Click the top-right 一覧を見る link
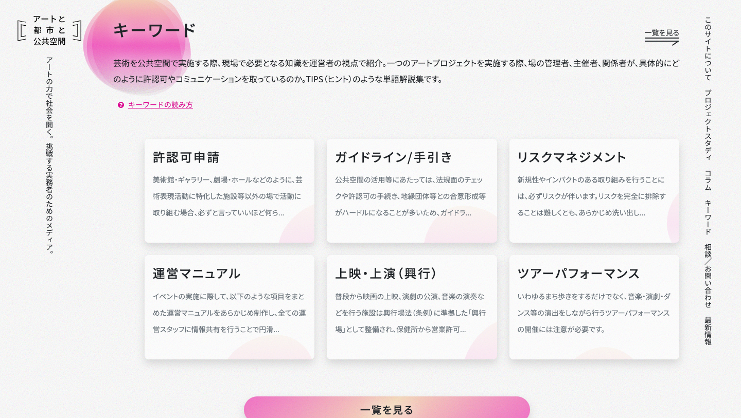The height and width of the screenshot is (418, 741). [x=662, y=33]
